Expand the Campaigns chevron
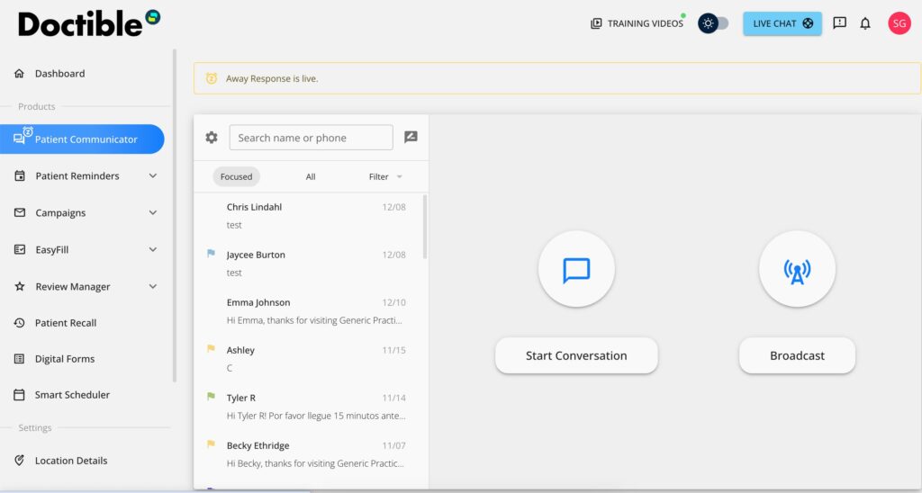The image size is (922, 493). 153,212
